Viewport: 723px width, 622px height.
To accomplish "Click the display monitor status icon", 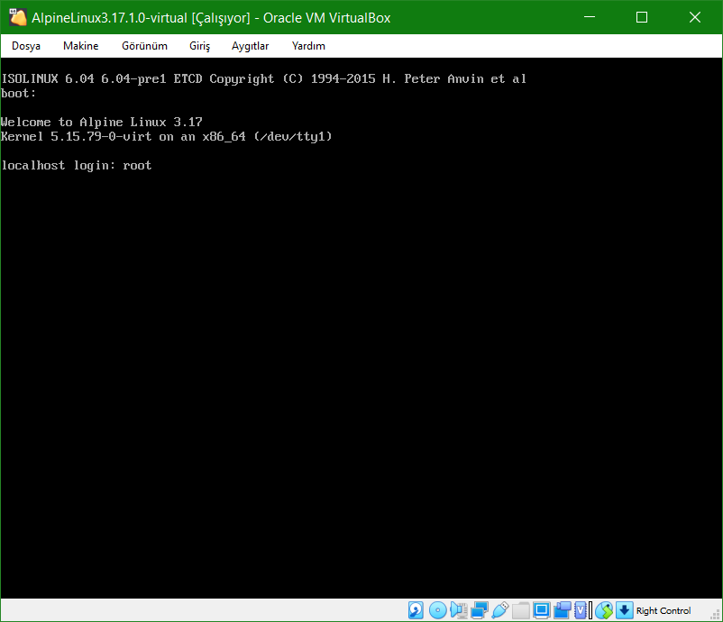I will (x=541, y=610).
